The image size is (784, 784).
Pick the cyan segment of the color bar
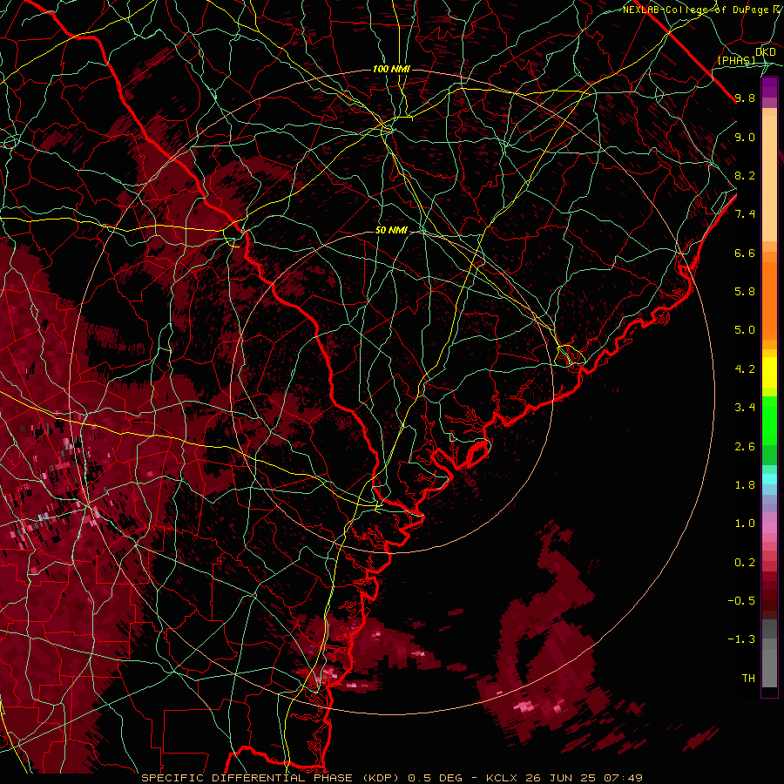[x=769, y=479]
